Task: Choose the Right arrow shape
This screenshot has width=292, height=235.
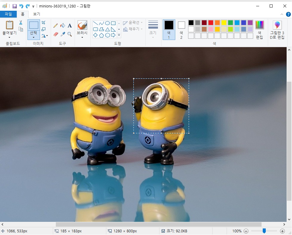Action: (x=113, y=35)
